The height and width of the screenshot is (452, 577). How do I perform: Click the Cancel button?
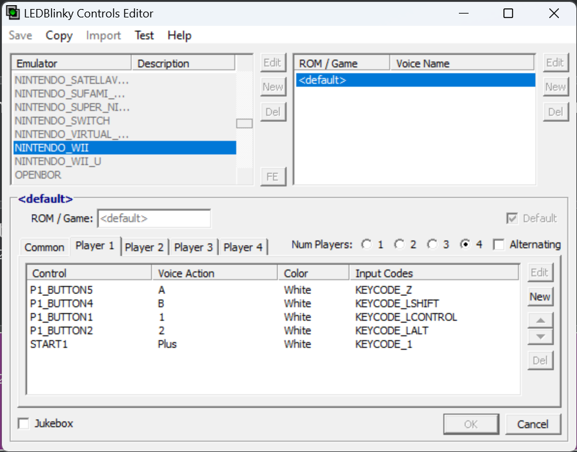click(x=533, y=424)
